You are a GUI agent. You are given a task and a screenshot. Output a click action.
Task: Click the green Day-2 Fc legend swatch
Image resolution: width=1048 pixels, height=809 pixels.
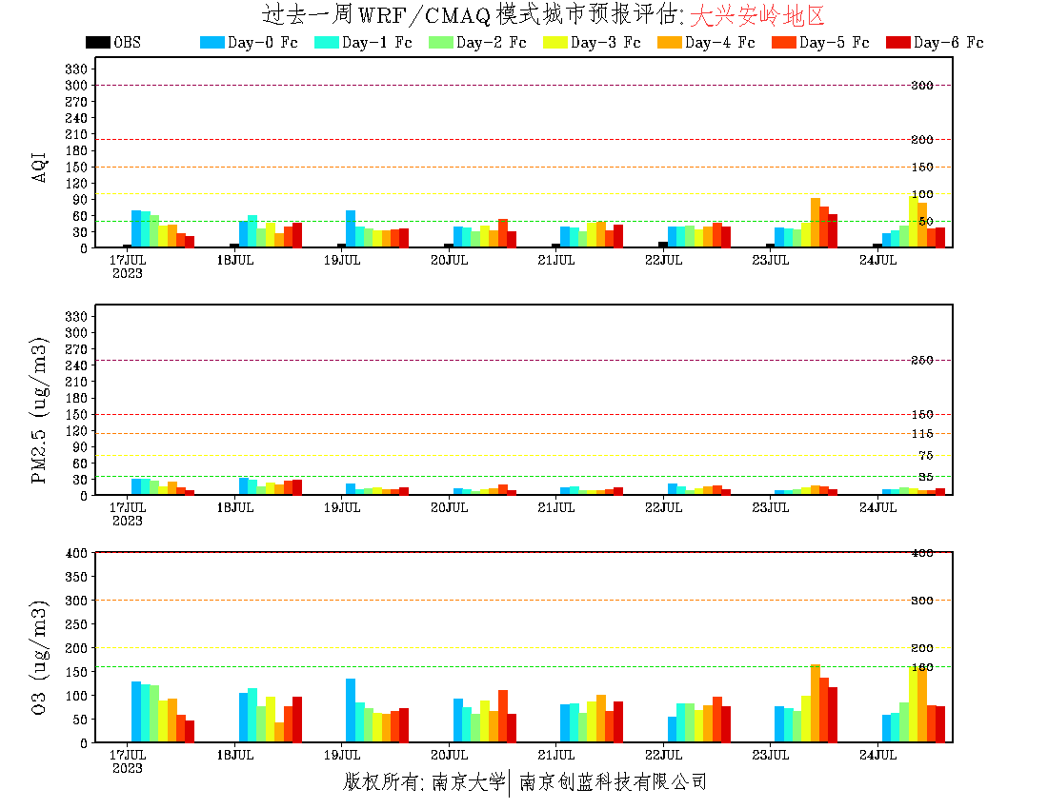441,43
